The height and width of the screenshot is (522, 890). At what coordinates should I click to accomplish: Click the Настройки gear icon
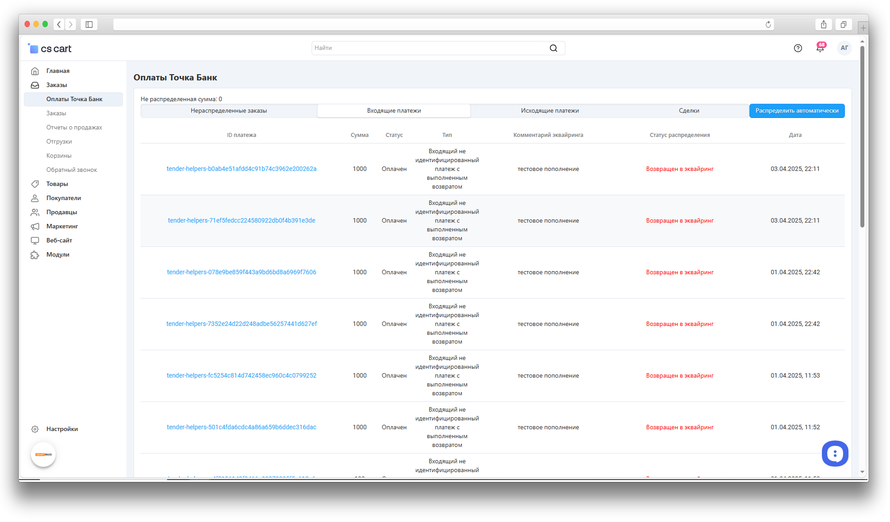pos(35,429)
